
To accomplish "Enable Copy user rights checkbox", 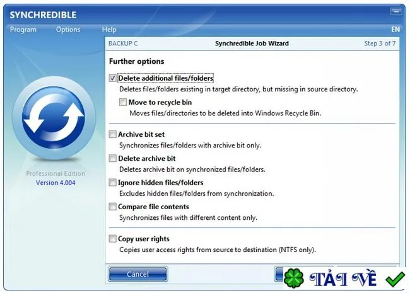I will [112, 239].
